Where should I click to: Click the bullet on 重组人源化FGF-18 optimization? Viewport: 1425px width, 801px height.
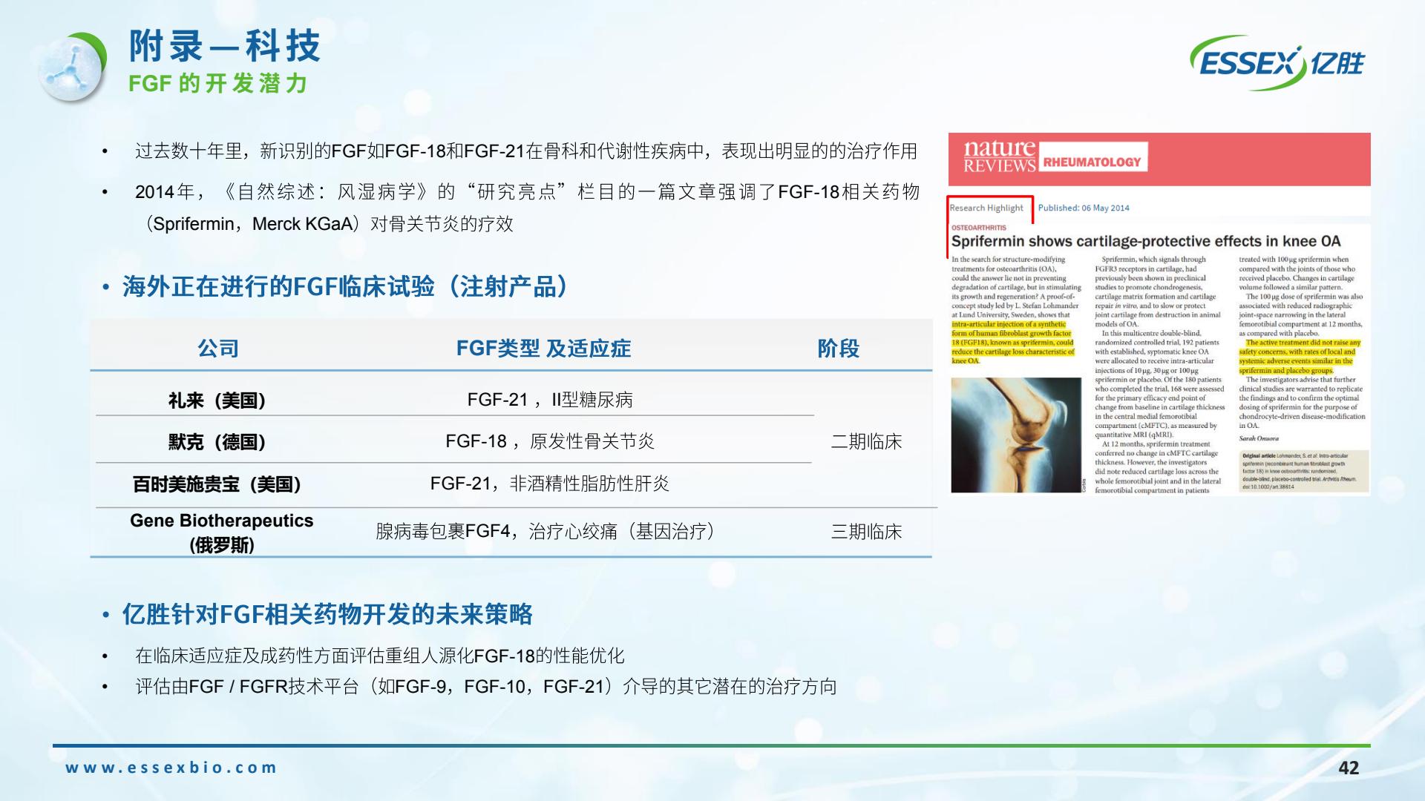tap(379, 656)
